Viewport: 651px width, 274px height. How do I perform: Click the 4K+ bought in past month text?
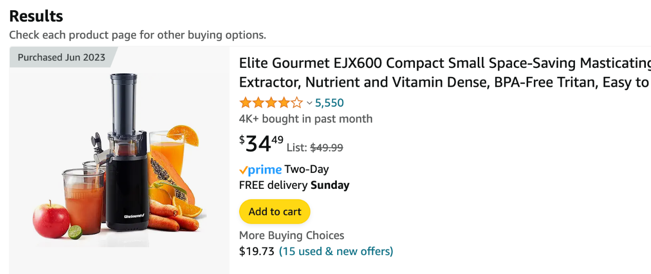click(x=305, y=119)
